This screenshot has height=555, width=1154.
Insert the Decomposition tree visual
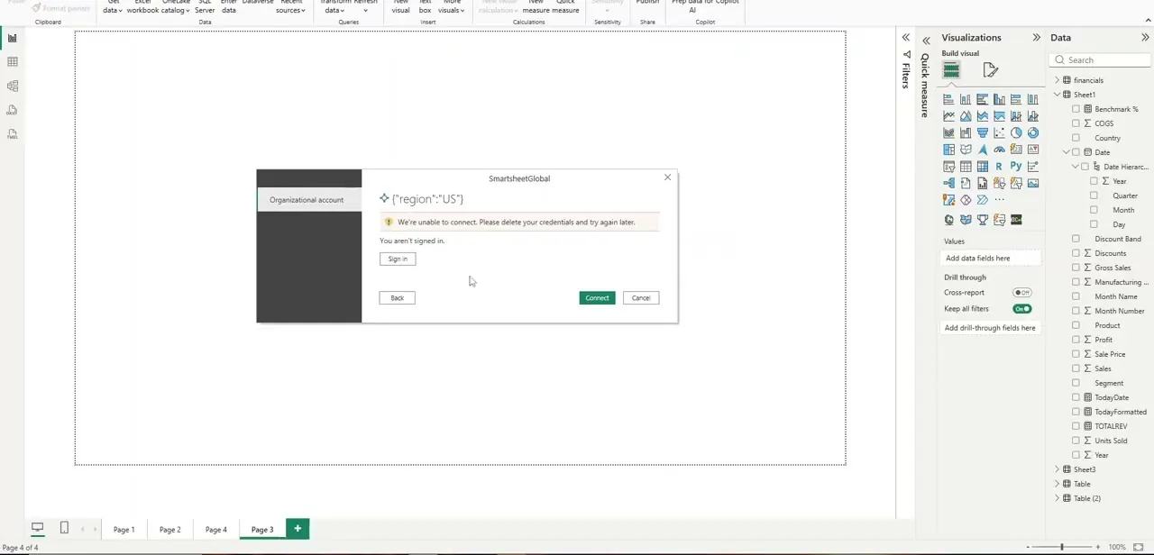(x=948, y=183)
